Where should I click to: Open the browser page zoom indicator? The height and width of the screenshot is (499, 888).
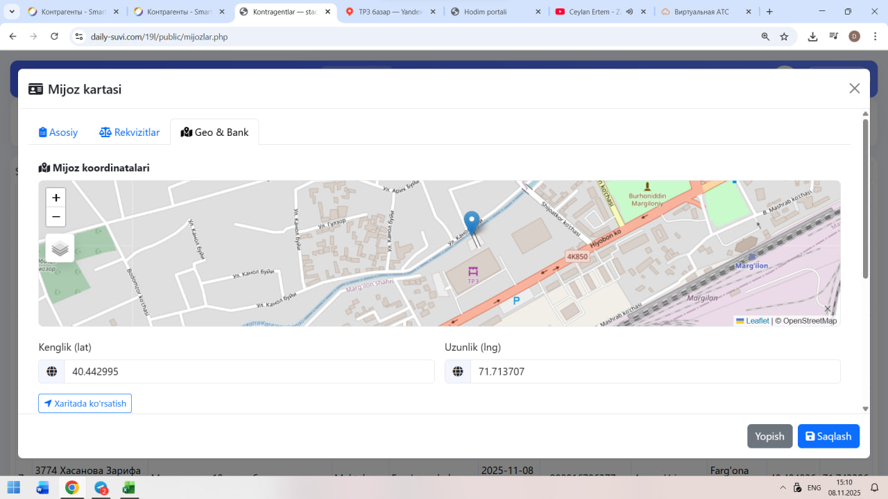click(765, 37)
